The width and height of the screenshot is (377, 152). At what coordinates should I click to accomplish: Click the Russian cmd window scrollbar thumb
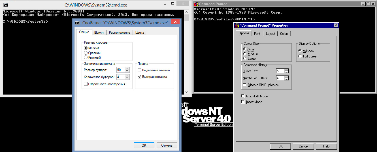coord(186,18)
